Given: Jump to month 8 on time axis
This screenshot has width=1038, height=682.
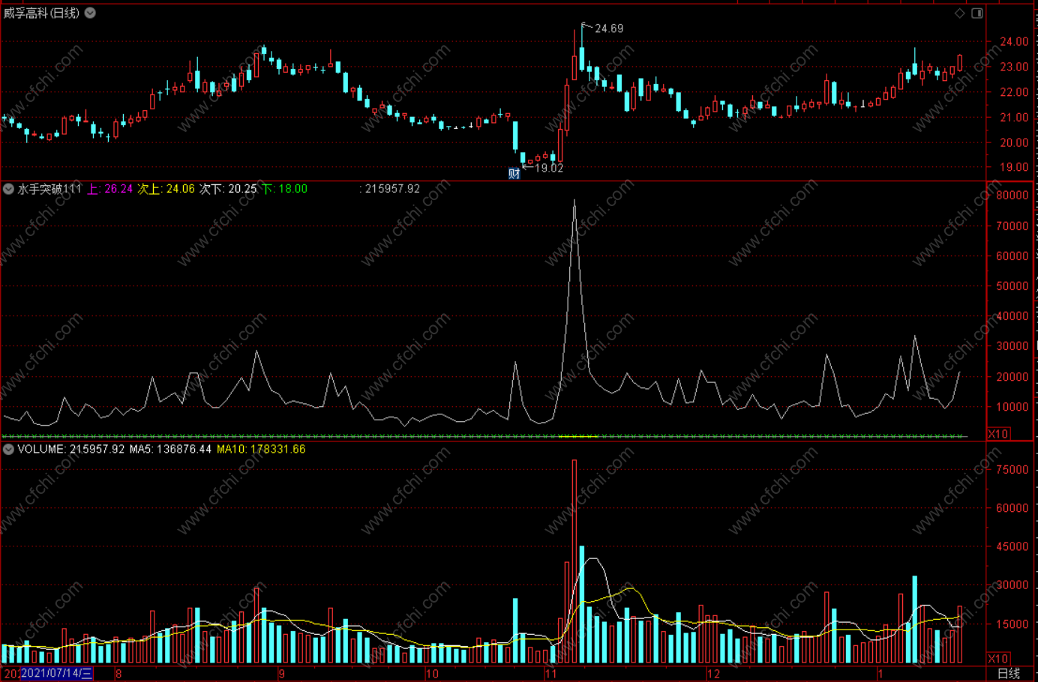Looking at the screenshot, I should click(118, 674).
